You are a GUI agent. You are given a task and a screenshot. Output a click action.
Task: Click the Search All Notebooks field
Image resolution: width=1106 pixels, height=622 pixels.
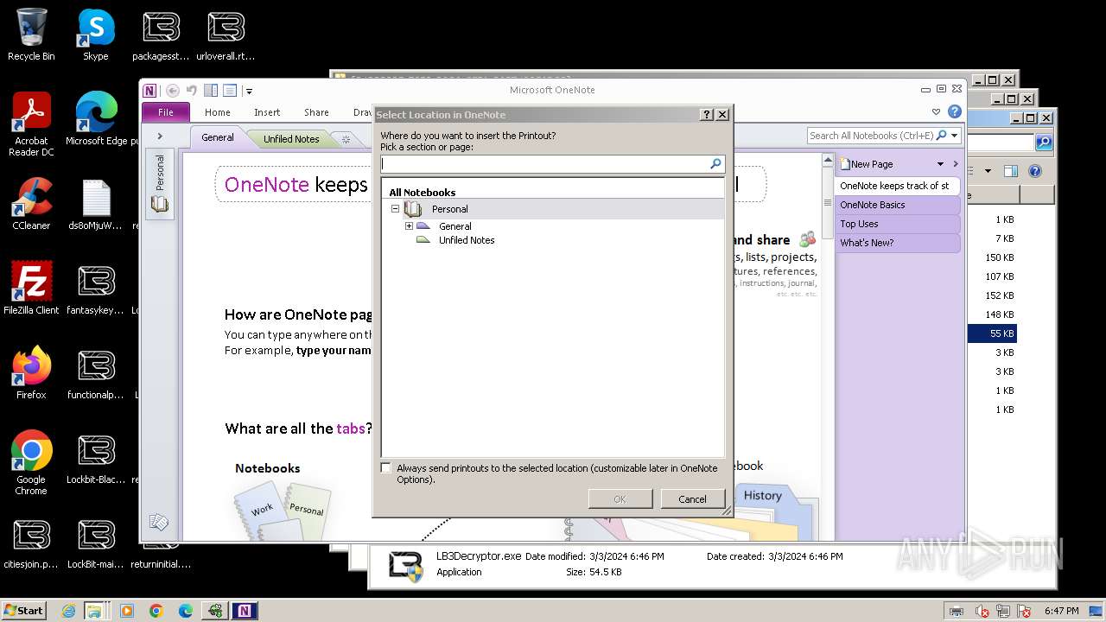[871, 136]
